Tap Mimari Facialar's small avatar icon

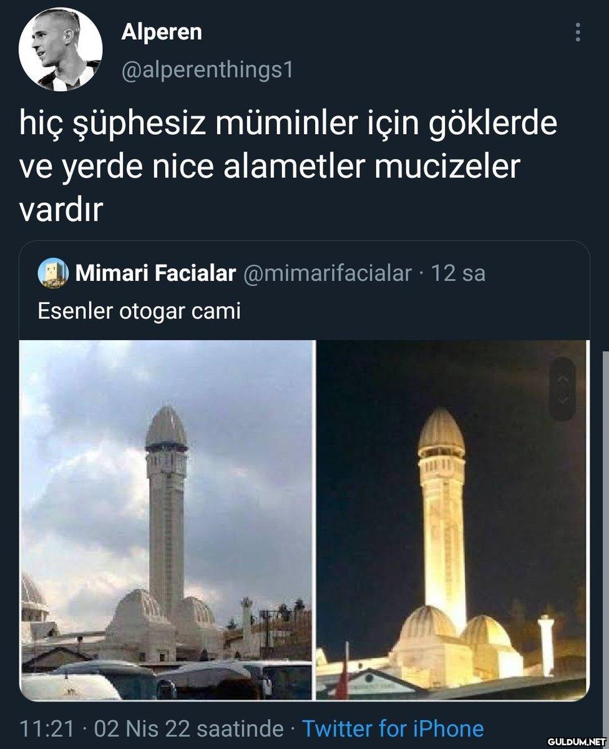pos(54,274)
